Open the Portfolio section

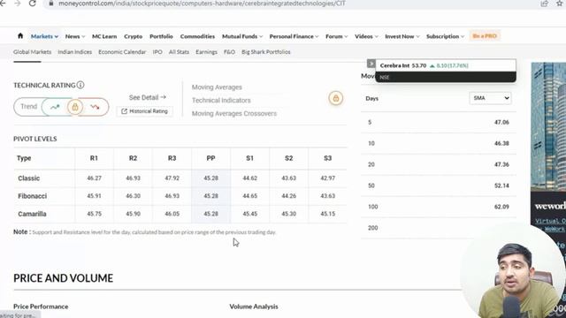point(161,36)
